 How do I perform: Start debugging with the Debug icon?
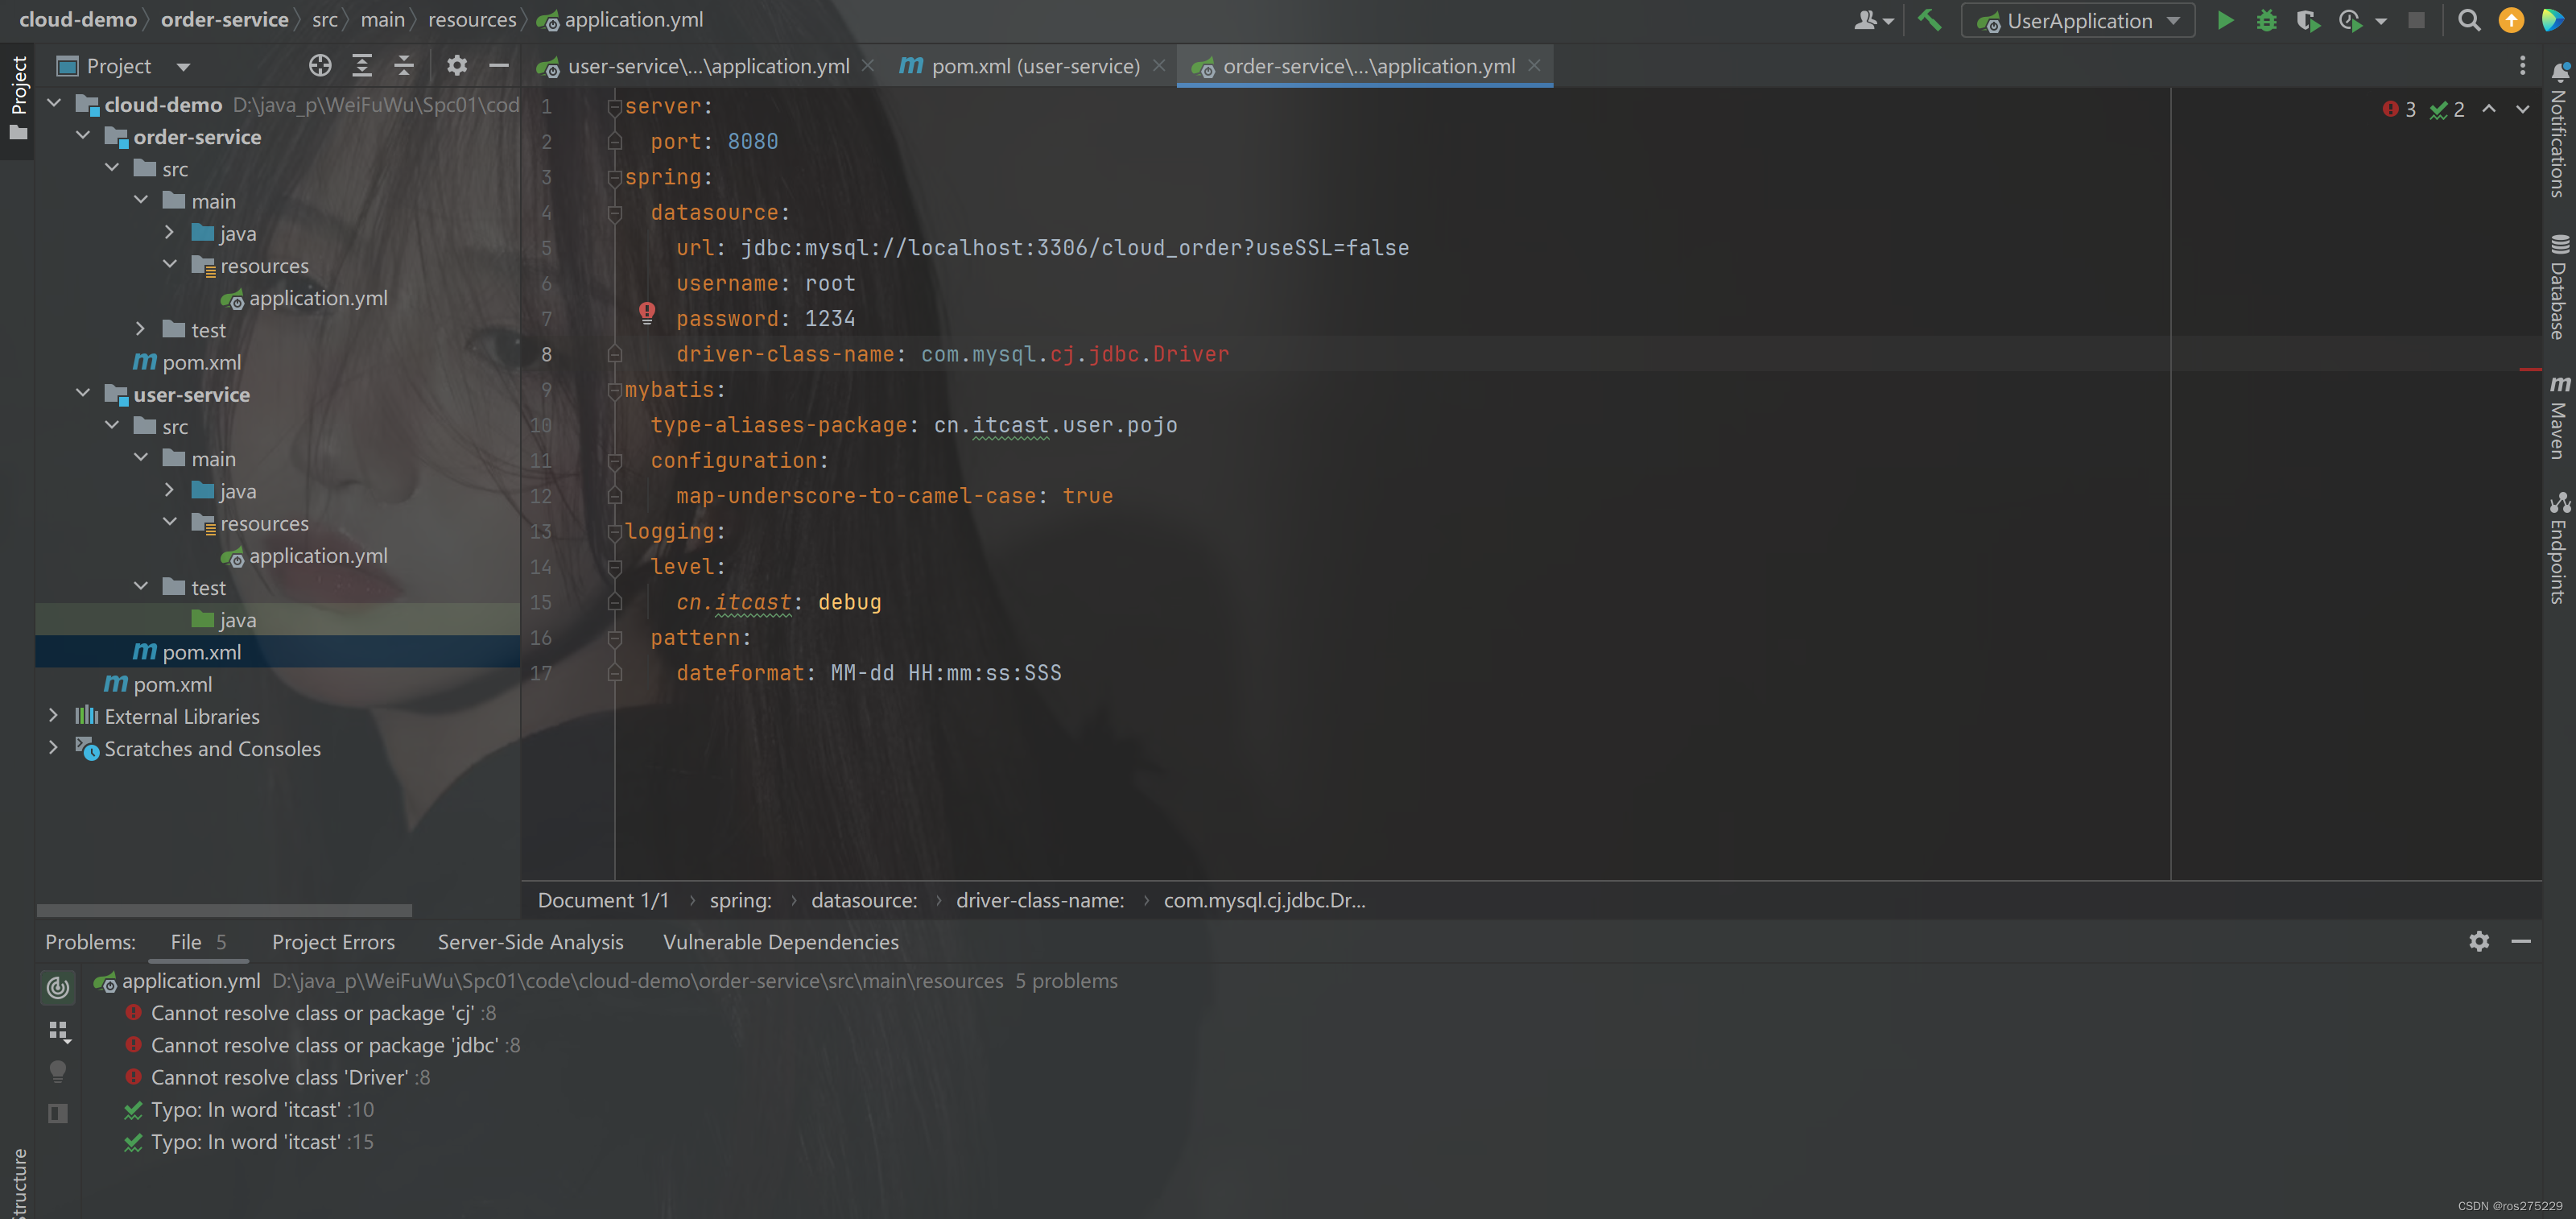pyautogui.click(x=2267, y=20)
